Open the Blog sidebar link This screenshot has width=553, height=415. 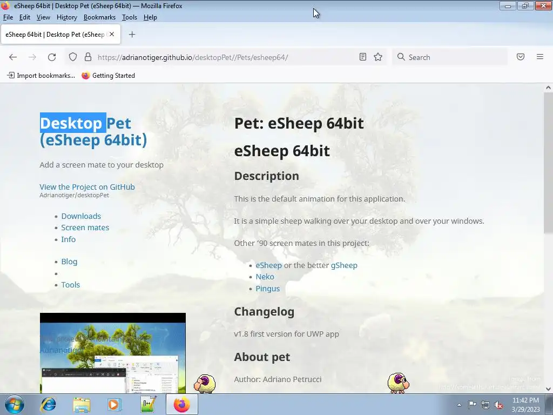tap(69, 262)
